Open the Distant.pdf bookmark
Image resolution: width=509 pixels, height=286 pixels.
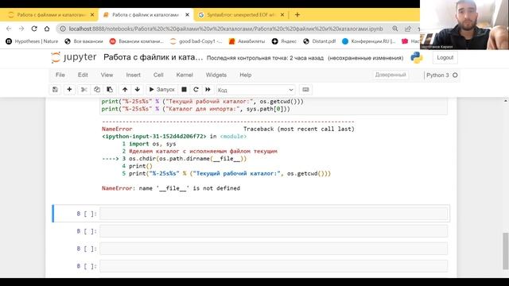tap(320, 41)
